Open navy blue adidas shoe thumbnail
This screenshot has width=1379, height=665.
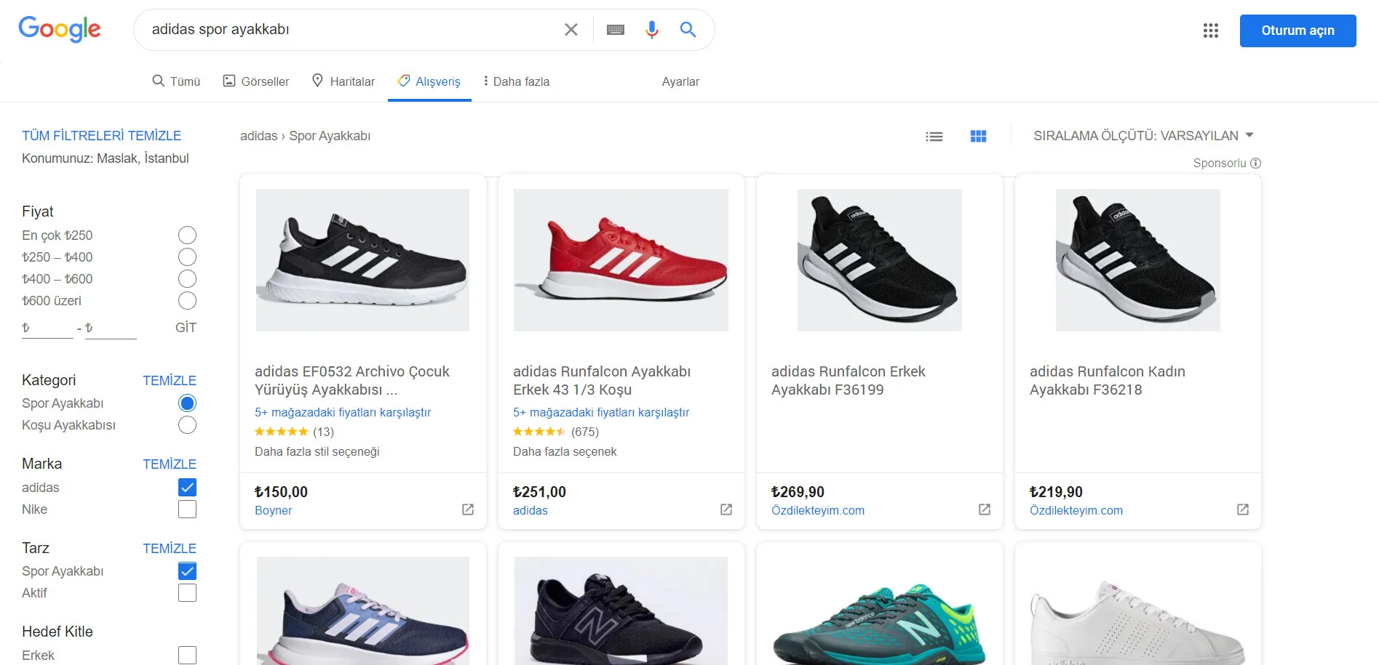coord(362,611)
